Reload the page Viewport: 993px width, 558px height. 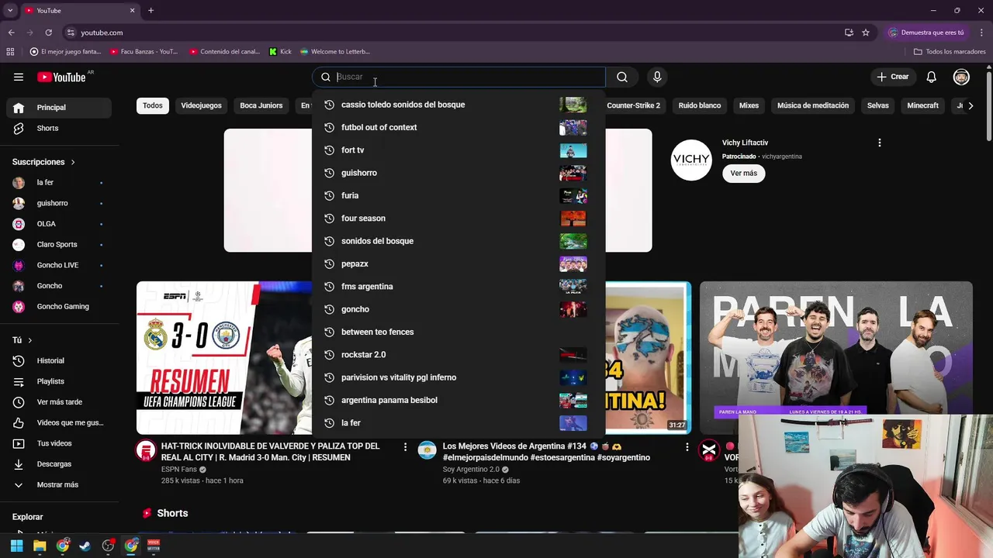coord(48,33)
